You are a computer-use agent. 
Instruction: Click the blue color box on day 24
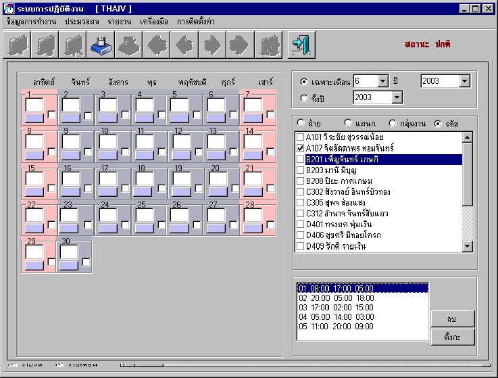click(108, 229)
